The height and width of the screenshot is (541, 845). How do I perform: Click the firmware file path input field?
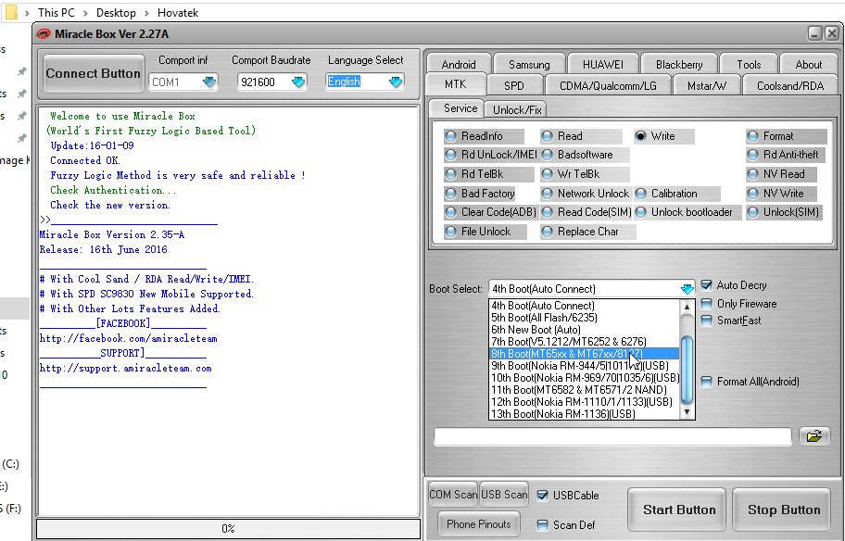(612, 437)
